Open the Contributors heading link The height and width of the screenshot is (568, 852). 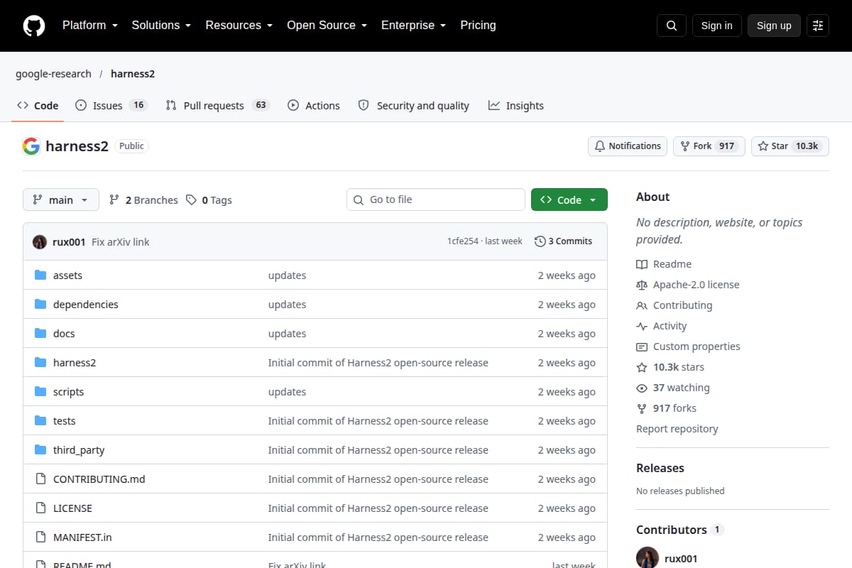point(679,530)
